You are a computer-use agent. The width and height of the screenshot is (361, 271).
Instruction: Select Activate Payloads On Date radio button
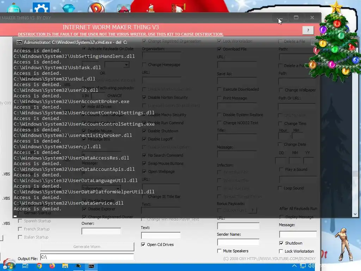point(84,49)
